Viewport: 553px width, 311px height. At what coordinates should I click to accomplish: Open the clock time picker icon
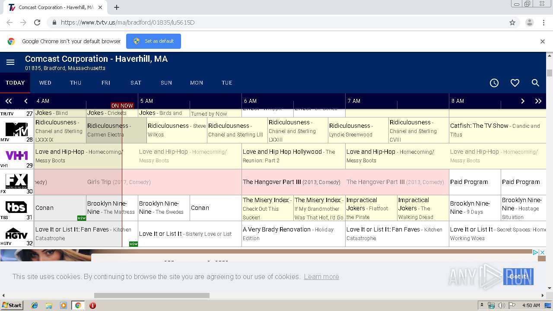(494, 83)
